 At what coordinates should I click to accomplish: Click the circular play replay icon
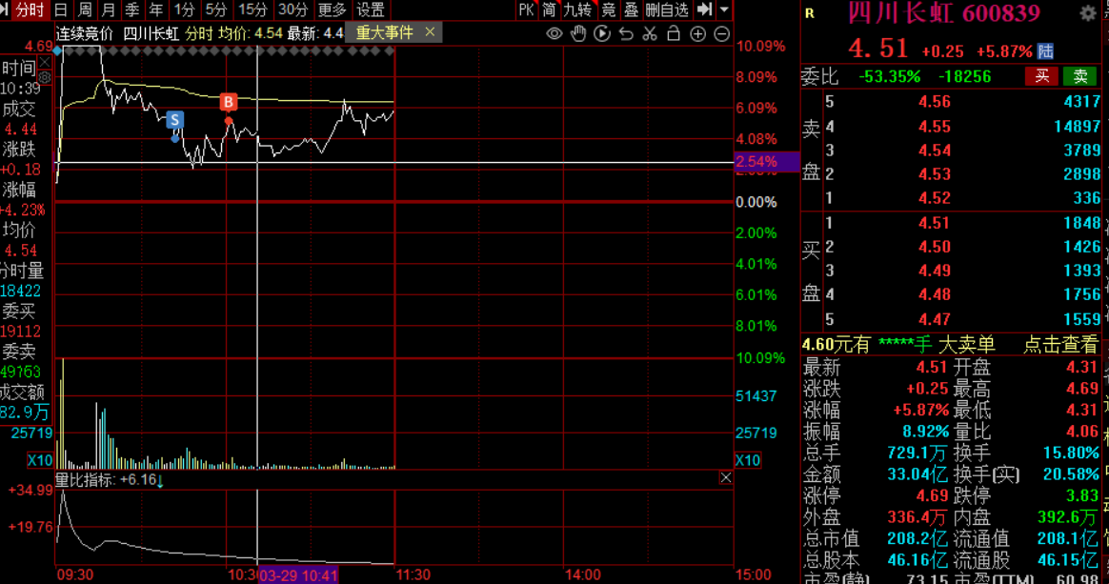click(x=602, y=33)
